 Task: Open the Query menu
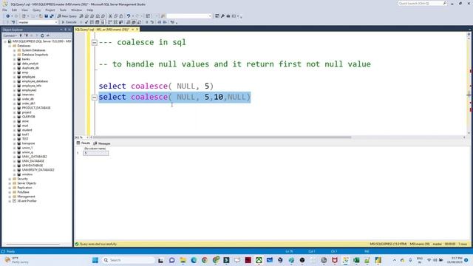(x=36, y=10)
